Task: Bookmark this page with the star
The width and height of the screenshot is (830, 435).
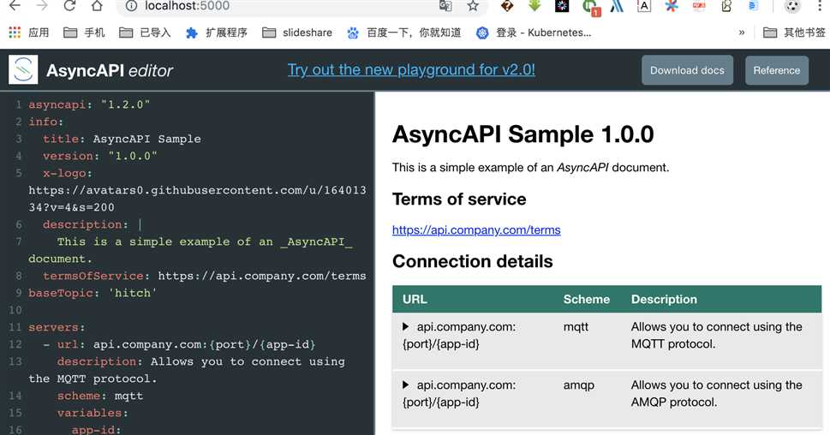Action: point(473,6)
